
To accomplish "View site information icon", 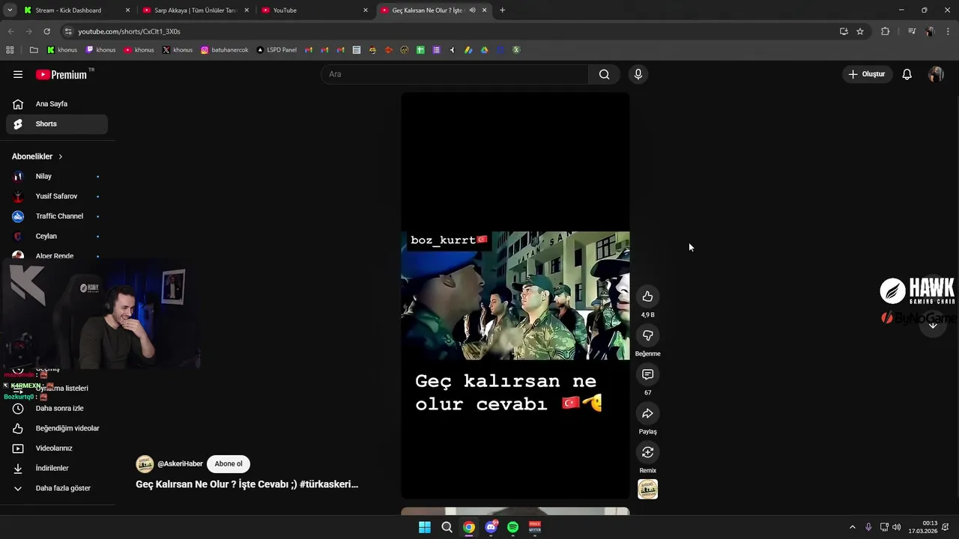I will point(68,31).
